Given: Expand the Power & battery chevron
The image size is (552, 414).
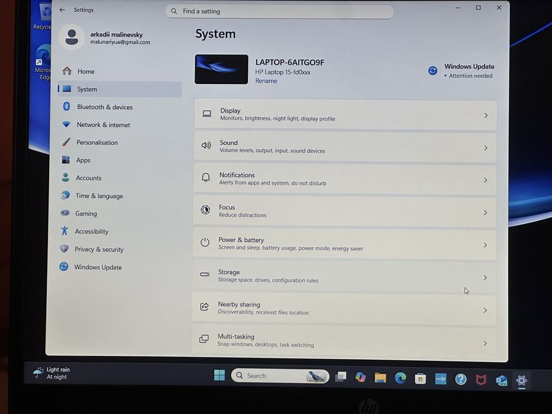Looking at the screenshot, I should (x=486, y=245).
